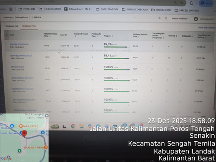This screenshot has height=162, width=216.
Task: Go to Delivery/Return breadcrumb
Action: pyautogui.click(x=22, y=17)
